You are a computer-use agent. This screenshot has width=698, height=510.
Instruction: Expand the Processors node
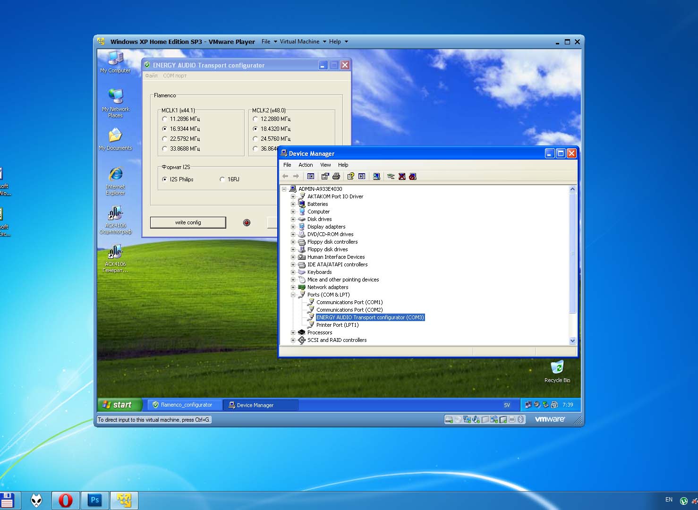coord(293,332)
